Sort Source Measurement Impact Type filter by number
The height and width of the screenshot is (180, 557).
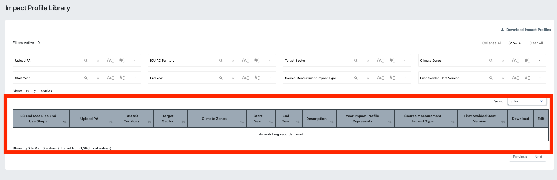(x=392, y=78)
